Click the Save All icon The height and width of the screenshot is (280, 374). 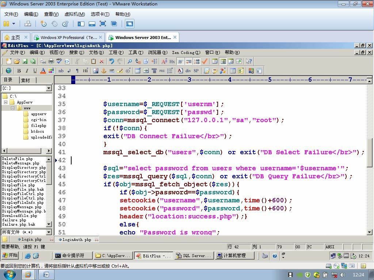(33, 61)
